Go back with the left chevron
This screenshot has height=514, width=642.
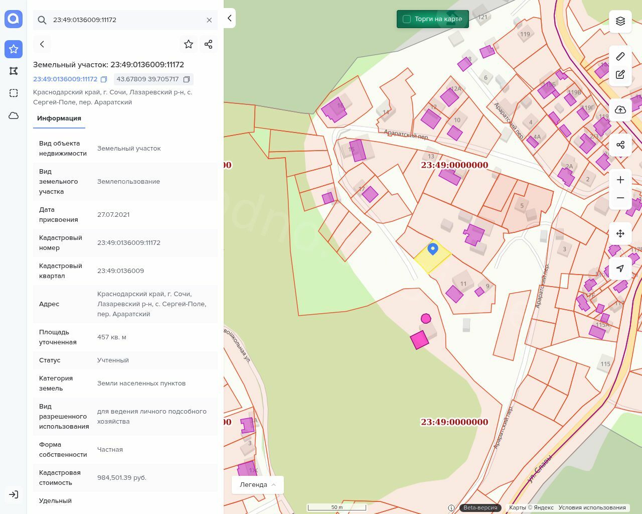[42, 44]
